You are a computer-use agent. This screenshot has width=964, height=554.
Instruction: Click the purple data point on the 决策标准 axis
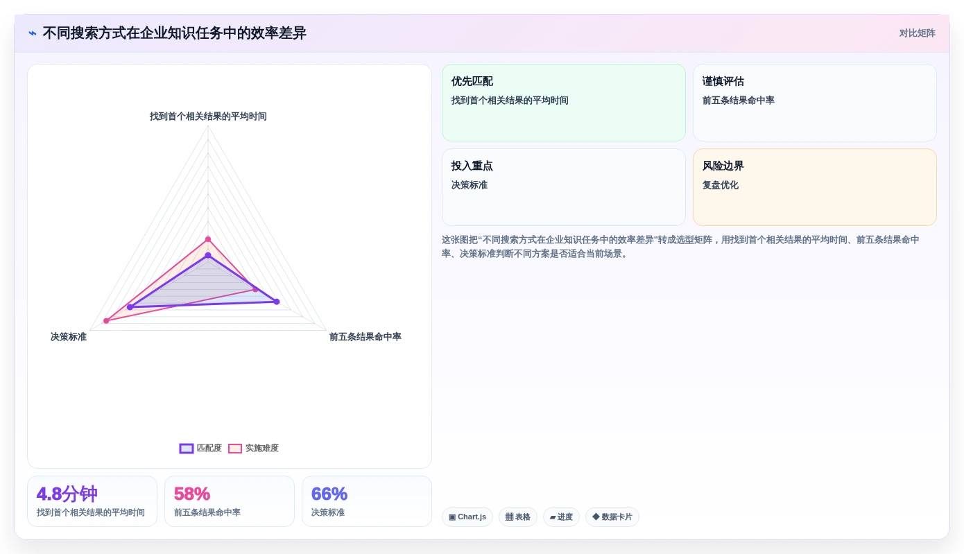130,307
